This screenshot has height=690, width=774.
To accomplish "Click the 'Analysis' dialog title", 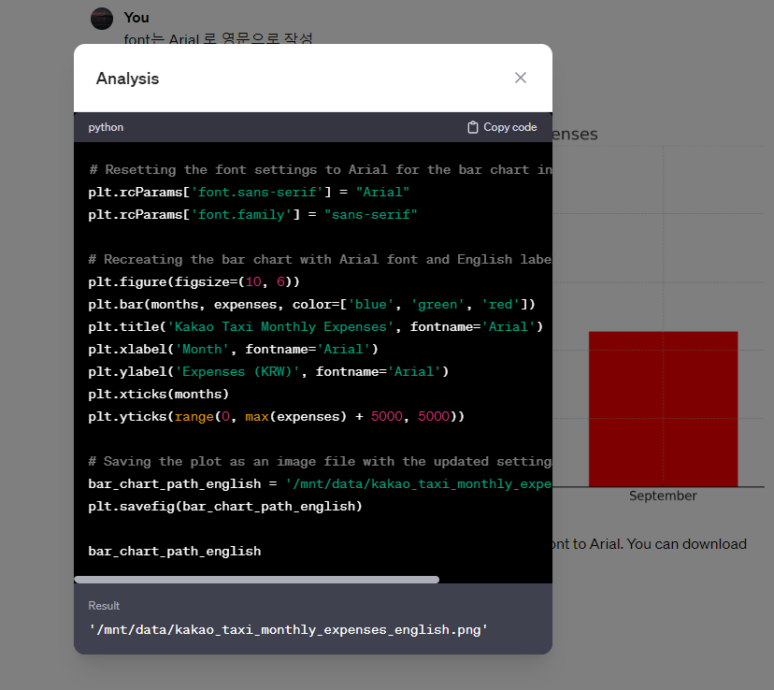I will click(127, 79).
